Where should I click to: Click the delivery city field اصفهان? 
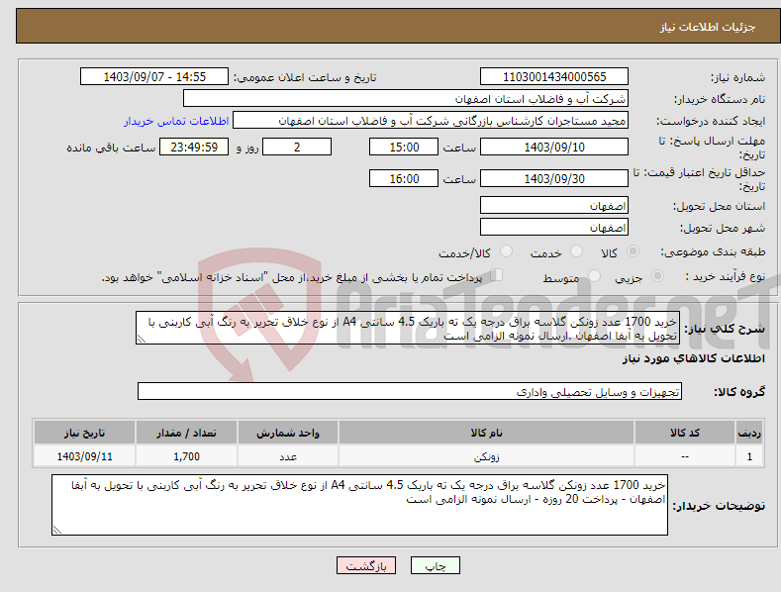(x=554, y=228)
